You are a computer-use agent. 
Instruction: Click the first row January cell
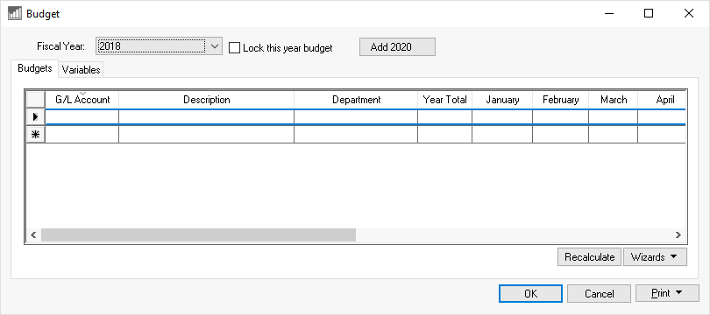(x=502, y=117)
